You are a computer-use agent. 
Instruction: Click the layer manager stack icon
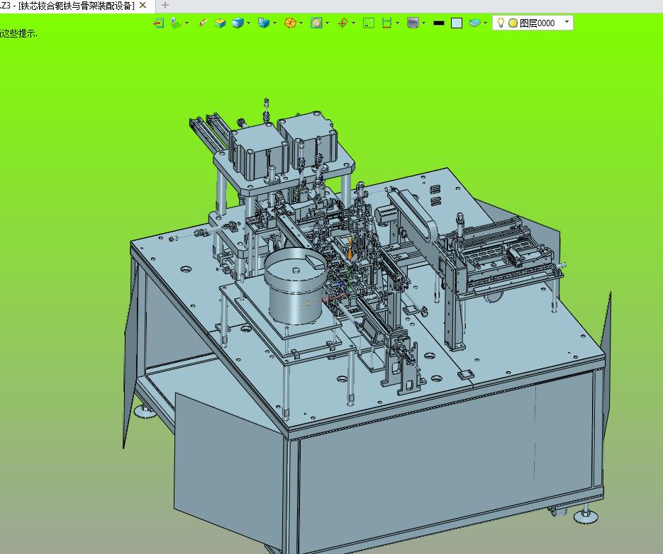point(474,23)
